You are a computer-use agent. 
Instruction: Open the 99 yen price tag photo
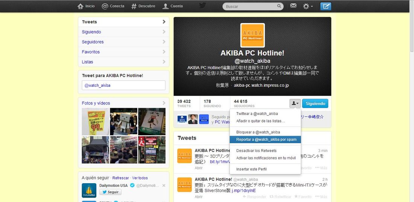[95, 122]
